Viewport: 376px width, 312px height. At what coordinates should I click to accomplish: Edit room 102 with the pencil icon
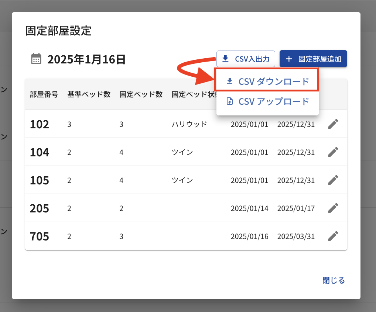pos(333,124)
